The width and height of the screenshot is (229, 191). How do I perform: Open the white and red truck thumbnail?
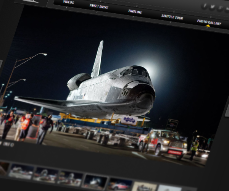[x=119, y=185]
